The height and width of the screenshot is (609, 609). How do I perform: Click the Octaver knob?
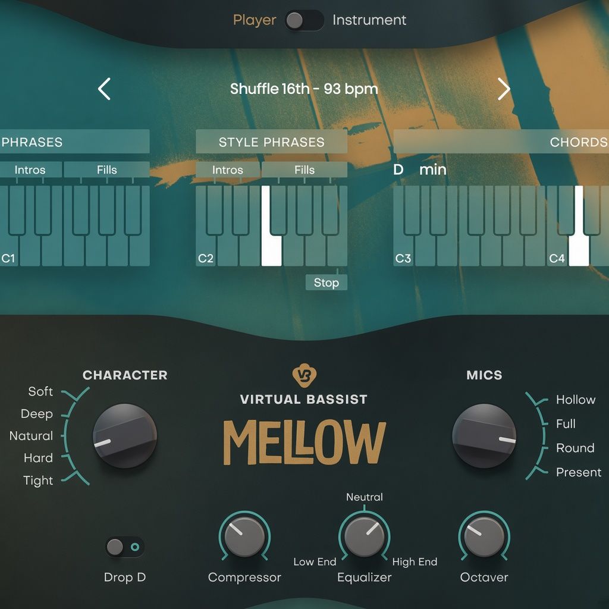point(484,536)
